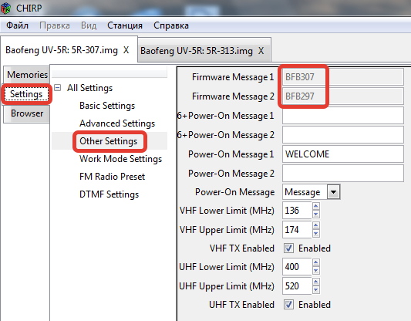Open the Browser side tab
Image resolution: width=411 pixels, height=321 pixels.
click(27, 113)
